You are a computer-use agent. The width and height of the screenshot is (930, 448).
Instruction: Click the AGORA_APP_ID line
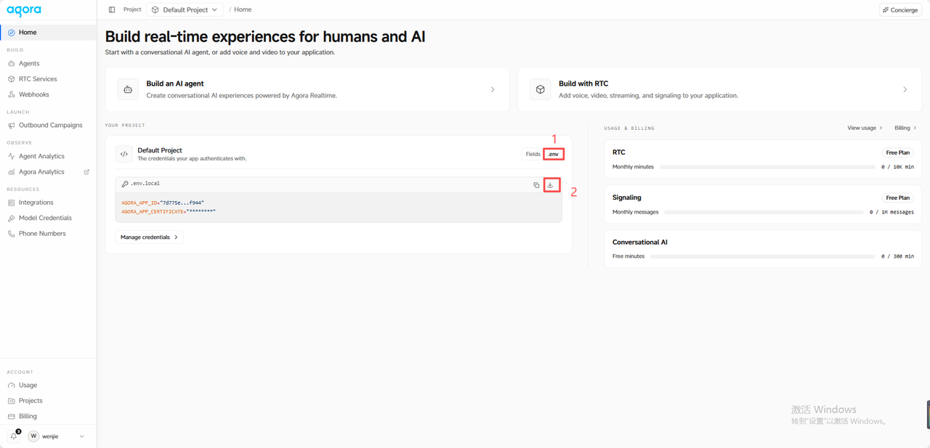coord(163,203)
